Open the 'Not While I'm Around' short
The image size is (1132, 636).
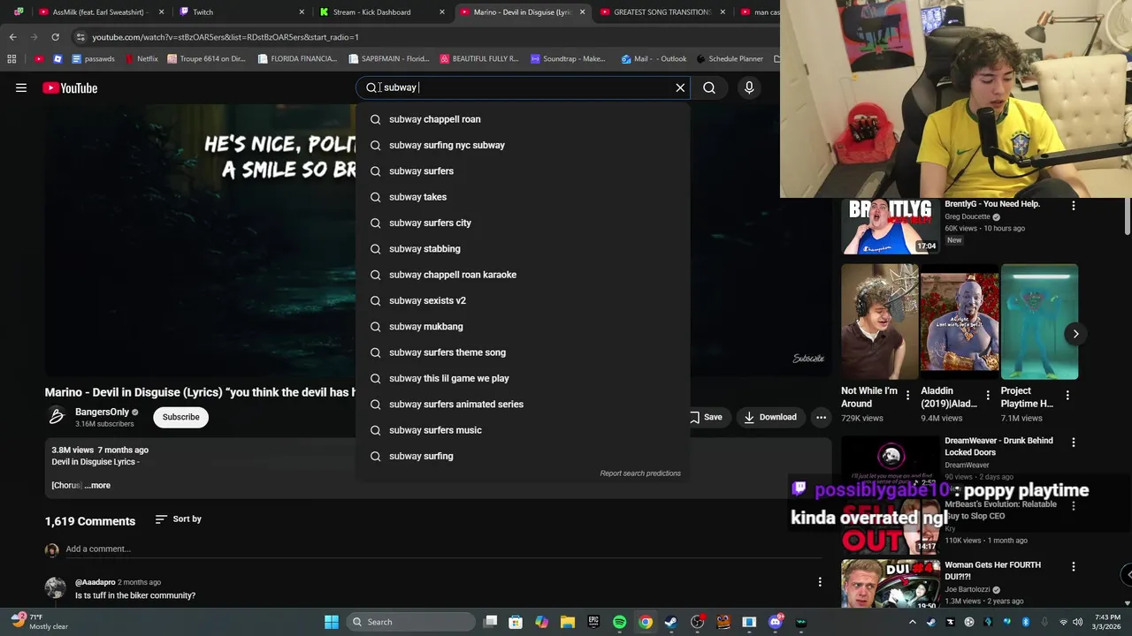tap(880, 322)
